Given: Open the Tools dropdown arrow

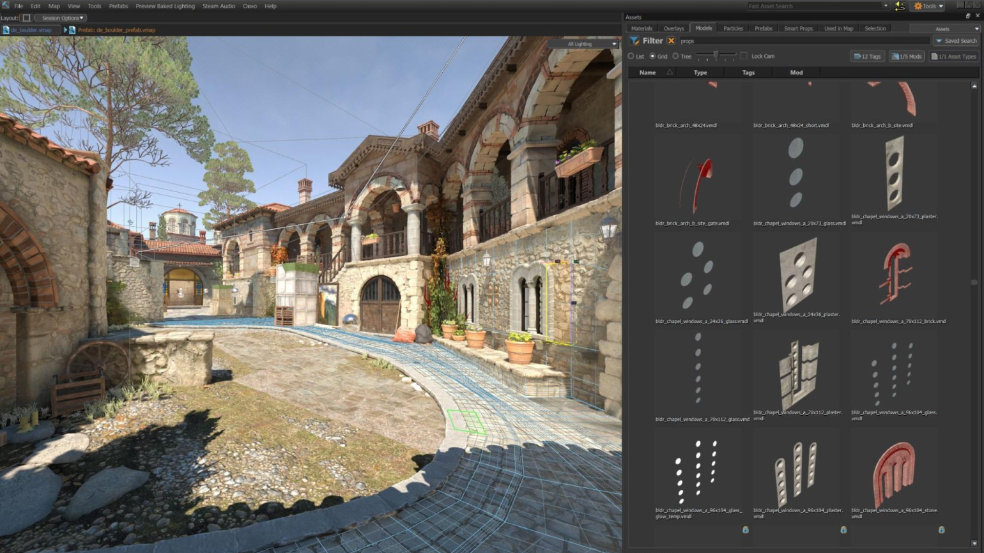Looking at the screenshot, I should pyautogui.click(x=941, y=6).
